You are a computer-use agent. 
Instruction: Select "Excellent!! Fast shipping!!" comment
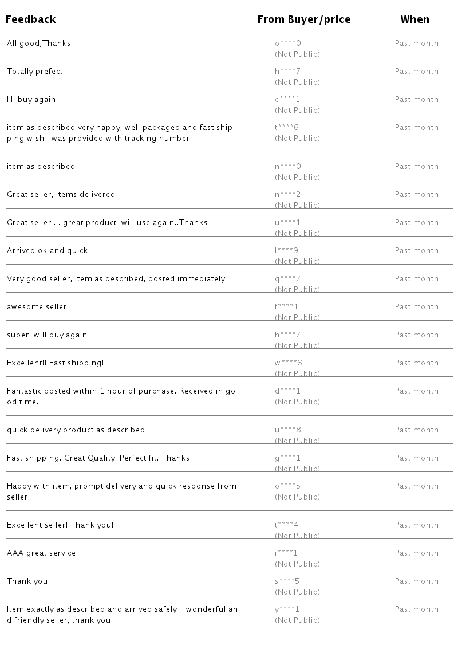click(57, 363)
